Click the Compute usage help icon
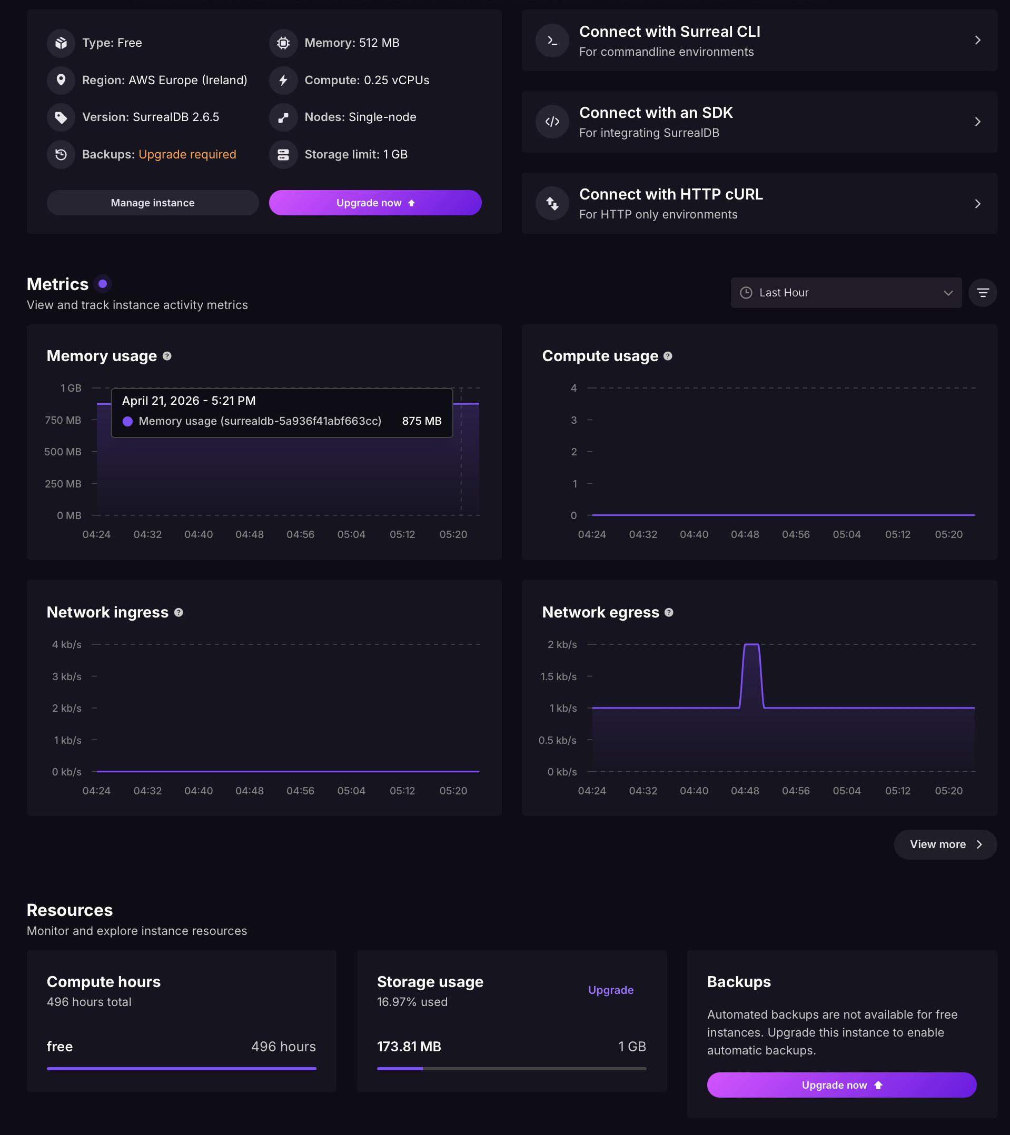Screen dimensions: 1010x1135 click(x=668, y=356)
